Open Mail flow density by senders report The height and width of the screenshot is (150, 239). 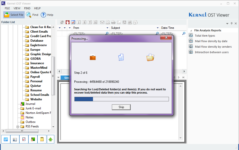[213, 47]
